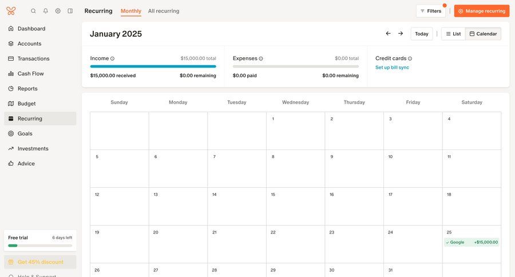Go to previous month with the left arrow
The height and width of the screenshot is (277, 515).
pos(388,34)
